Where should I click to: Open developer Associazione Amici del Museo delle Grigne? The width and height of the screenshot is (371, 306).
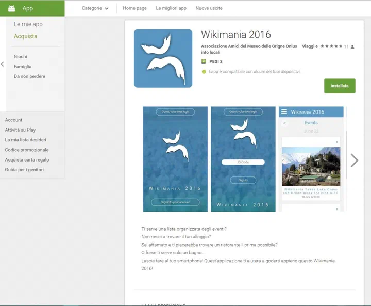click(249, 46)
